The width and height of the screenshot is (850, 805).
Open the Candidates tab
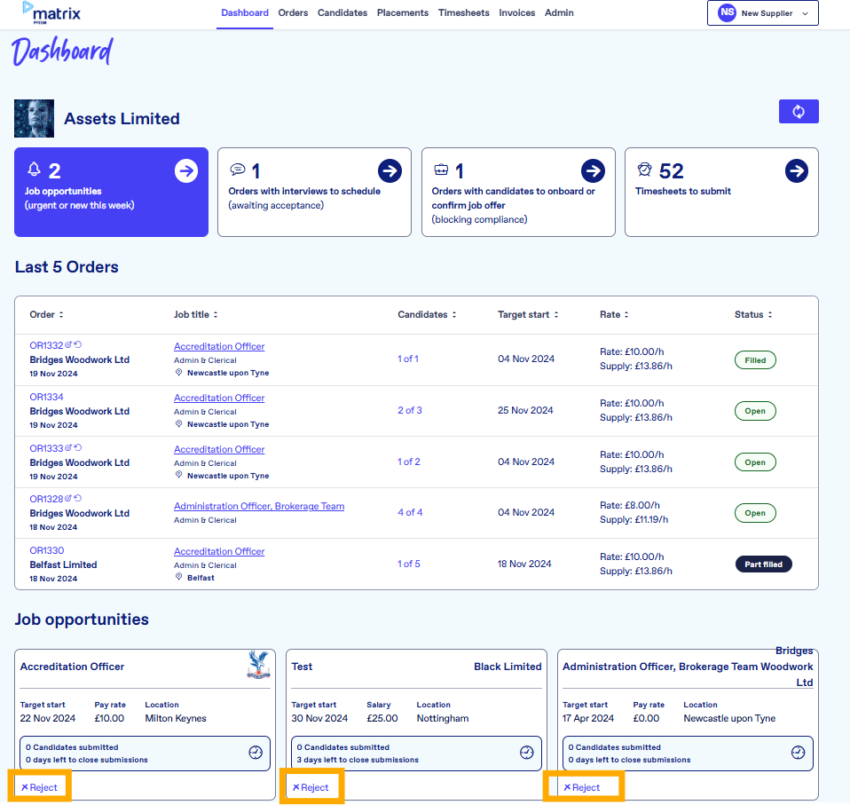342,13
